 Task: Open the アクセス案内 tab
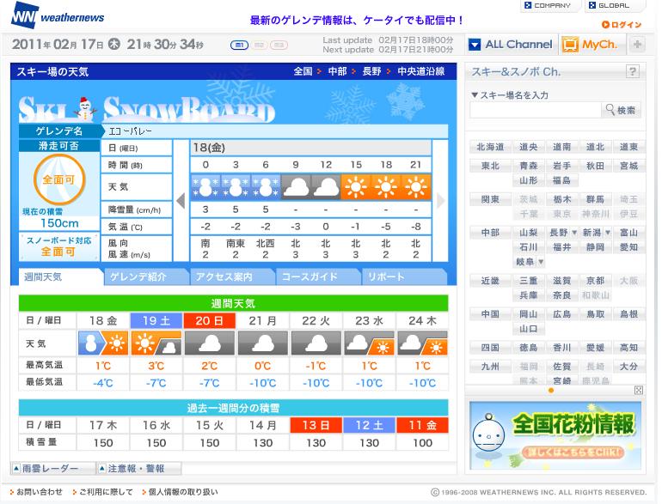coord(232,276)
